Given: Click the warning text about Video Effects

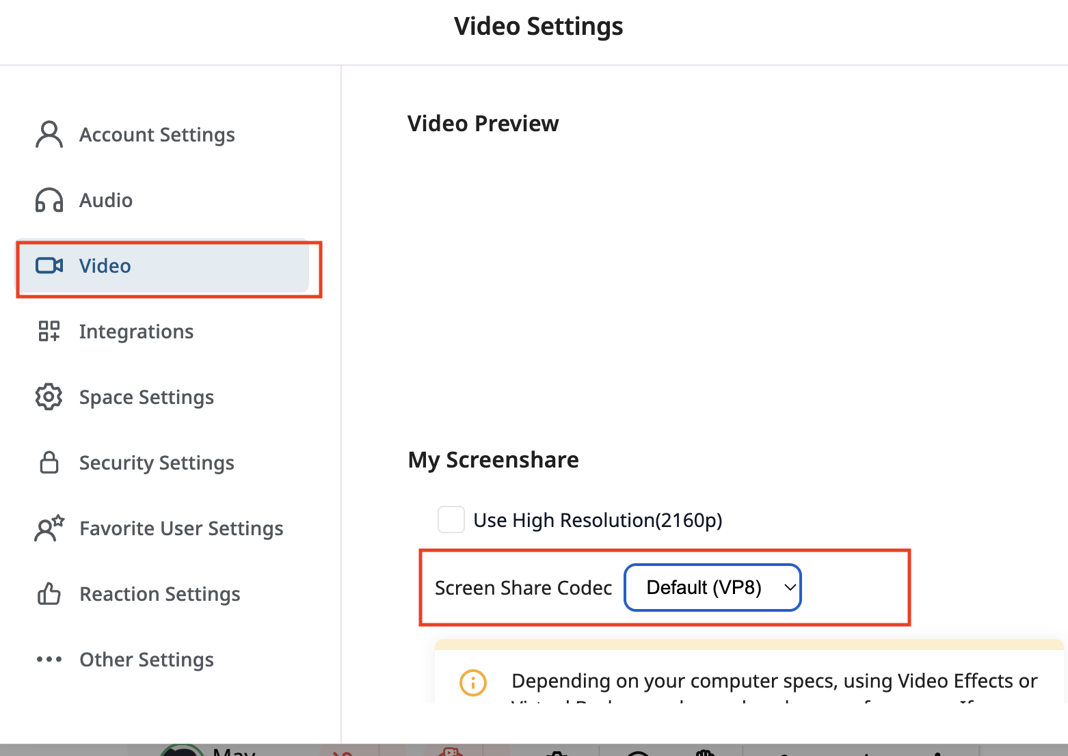Looking at the screenshot, I should tap(774, 681).
